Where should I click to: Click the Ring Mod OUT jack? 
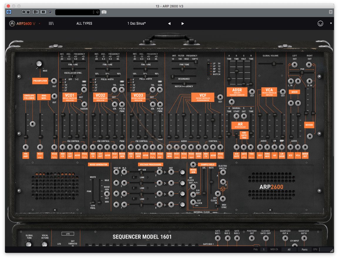pyautogui.click(x=54, y=96)
